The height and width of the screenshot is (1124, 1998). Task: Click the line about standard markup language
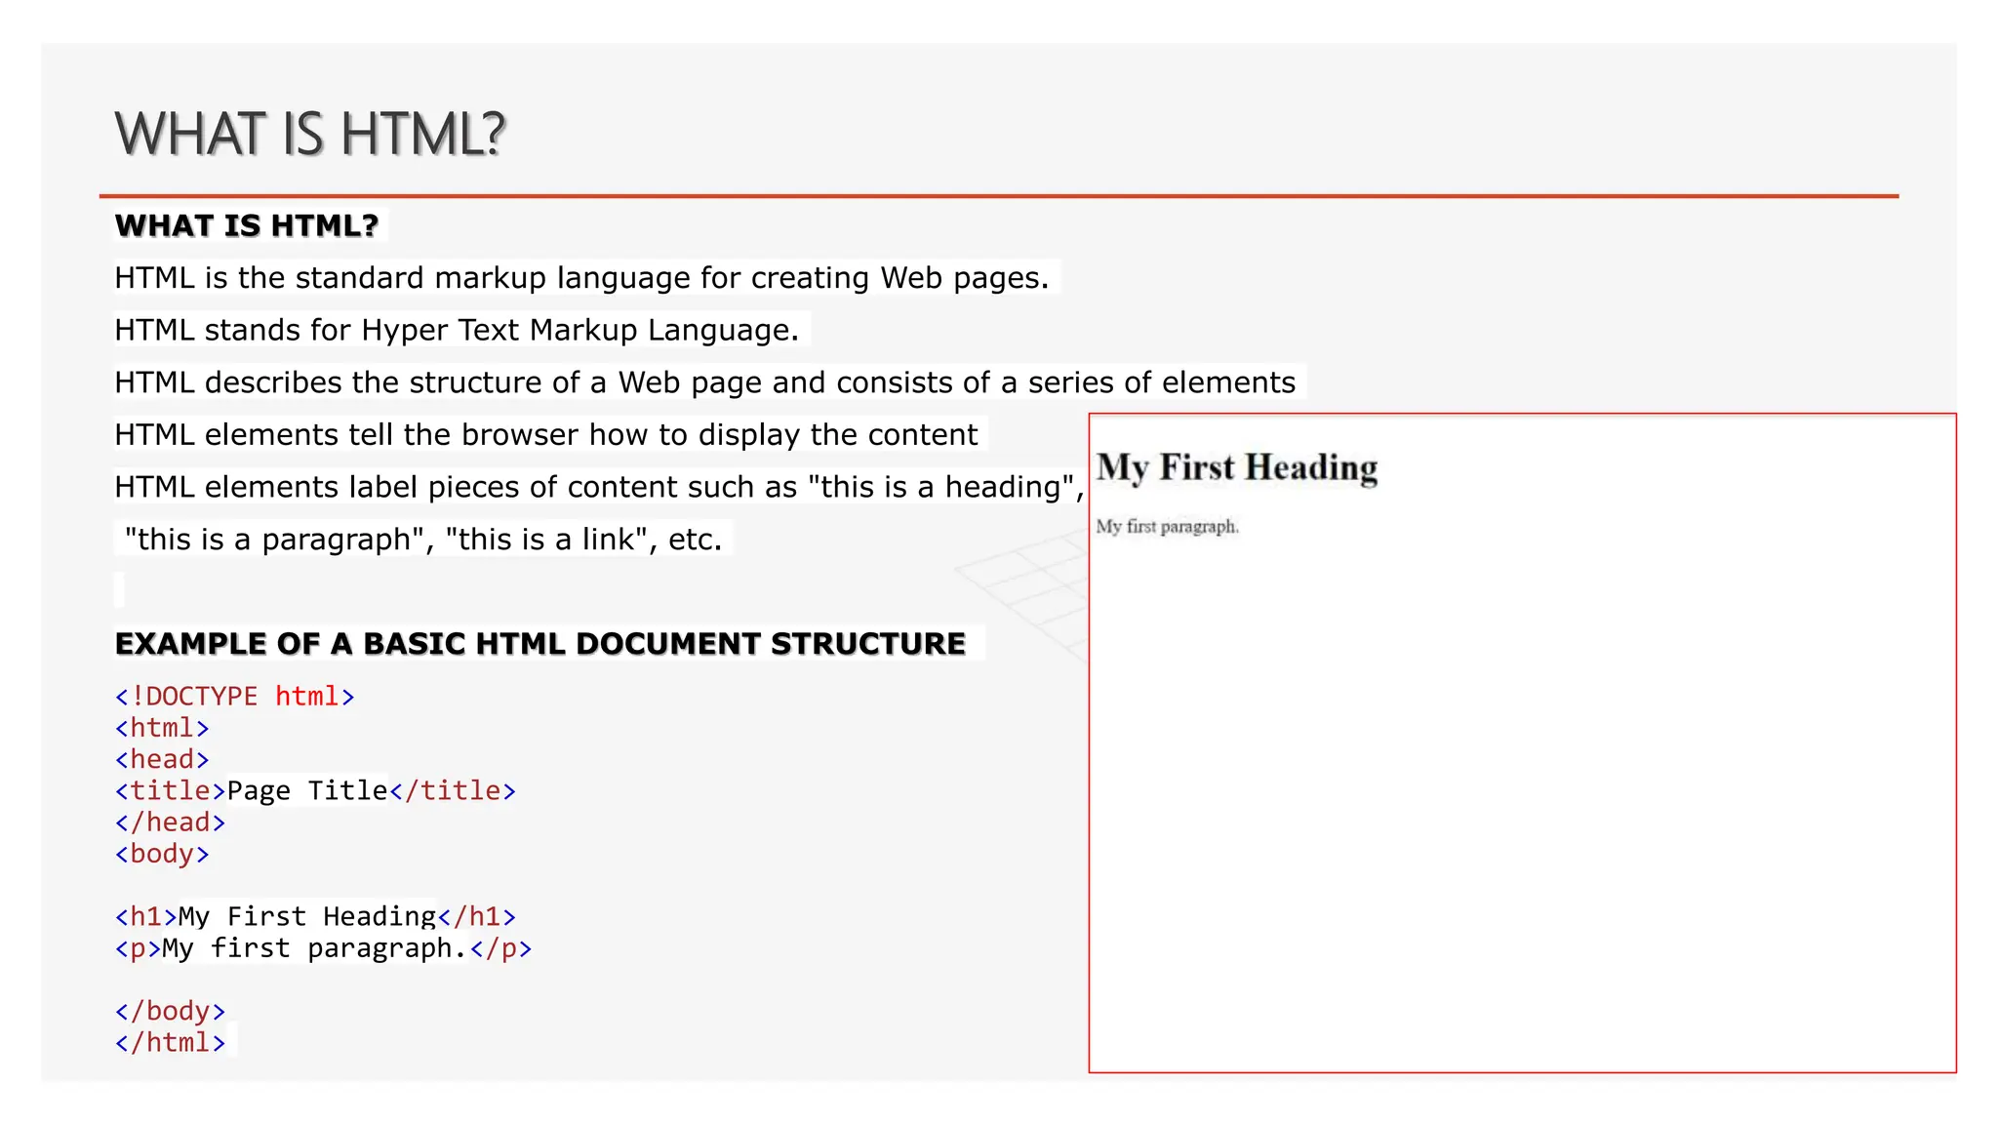581,278
